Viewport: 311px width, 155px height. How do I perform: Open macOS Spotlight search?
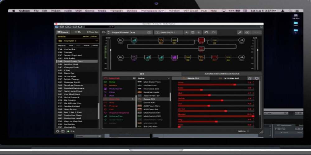[290, 11]
